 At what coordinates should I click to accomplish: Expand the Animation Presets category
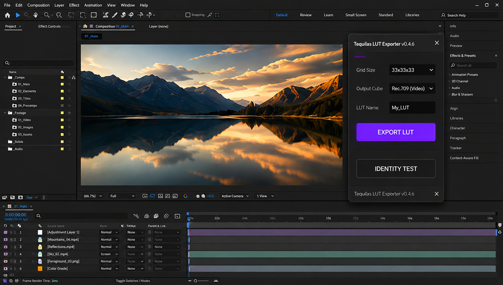(x=450, y=75)
